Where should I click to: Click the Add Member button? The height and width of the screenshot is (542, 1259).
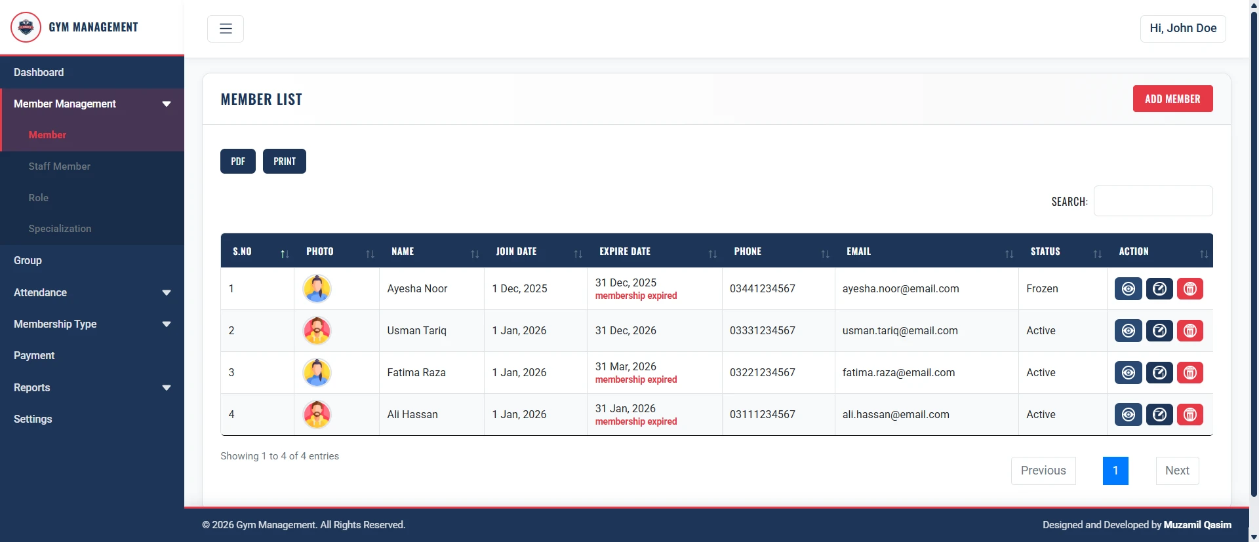pyautogui.click(x=1172, y=99)
